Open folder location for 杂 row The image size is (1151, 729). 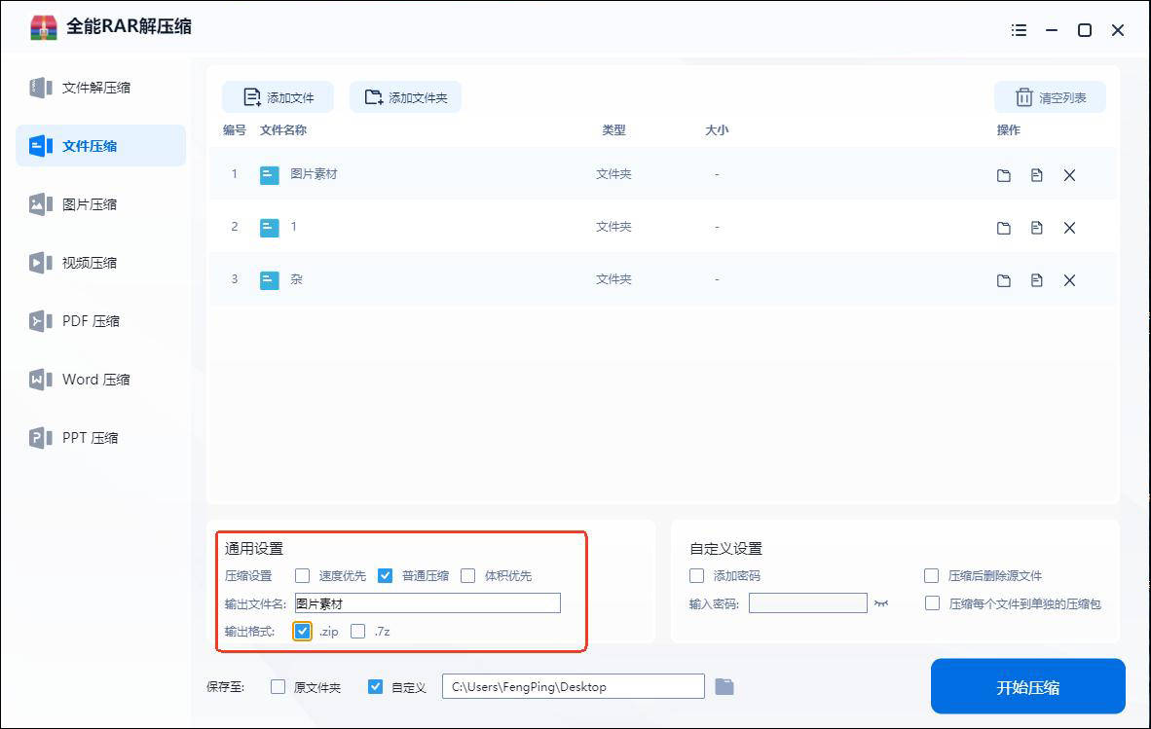point(1003,280)
